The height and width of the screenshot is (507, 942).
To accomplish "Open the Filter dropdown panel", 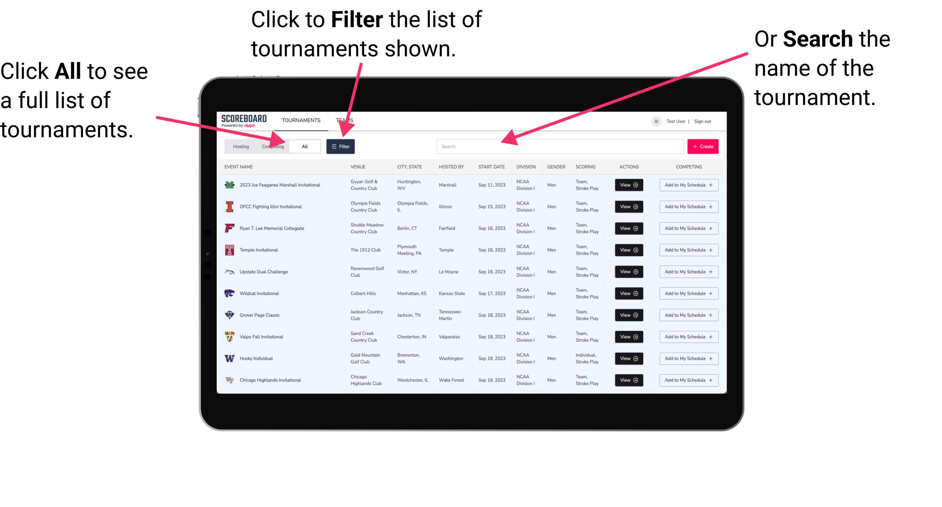I will (x=341, y=146).
